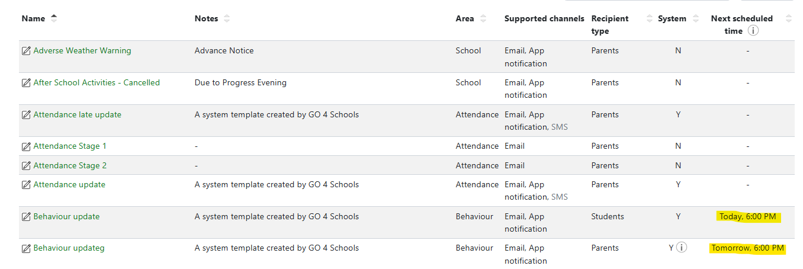The image size is (803, 269).
Task: Click highlighted Today, 6:00 PM time
Action: 747,217
